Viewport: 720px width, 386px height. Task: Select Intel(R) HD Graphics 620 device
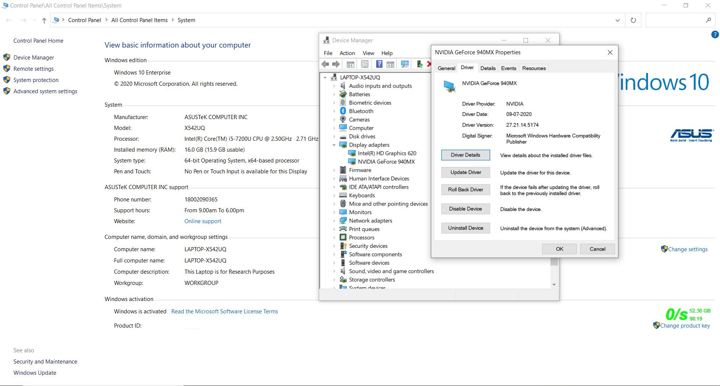coord(387,153)
